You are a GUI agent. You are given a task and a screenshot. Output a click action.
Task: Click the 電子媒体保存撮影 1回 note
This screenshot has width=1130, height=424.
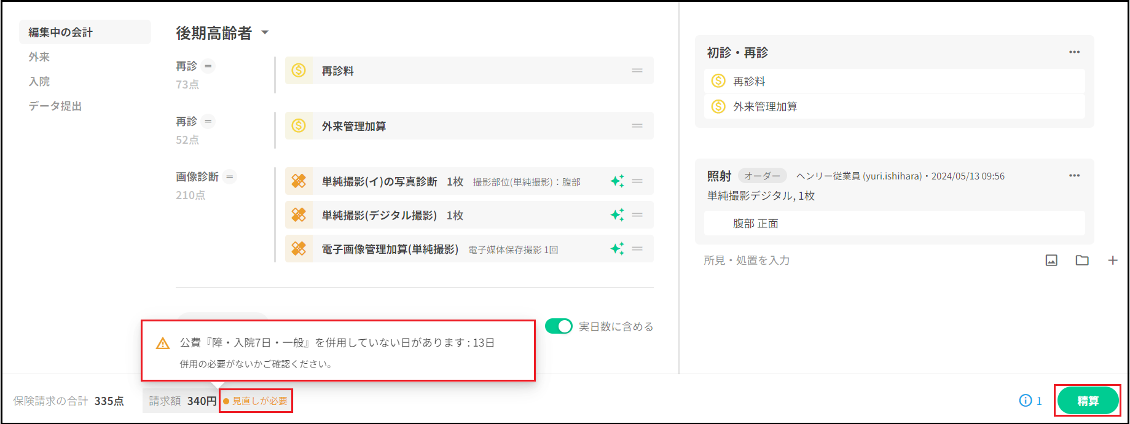click(513, 249)
